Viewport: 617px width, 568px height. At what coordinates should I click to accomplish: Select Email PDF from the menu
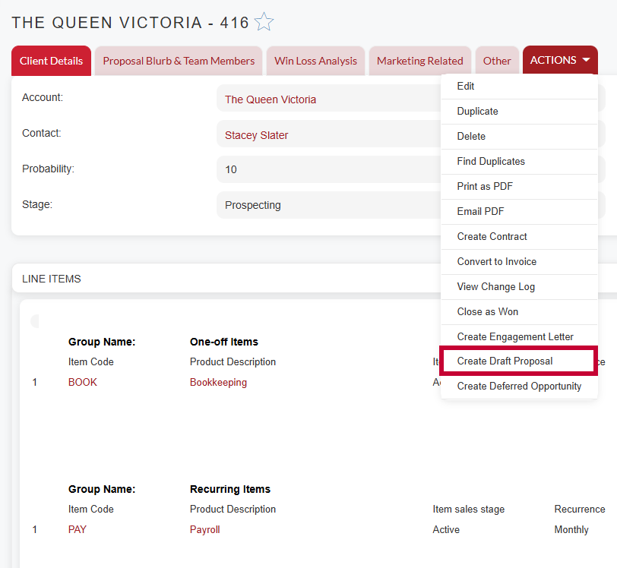[x=519, y=212]
